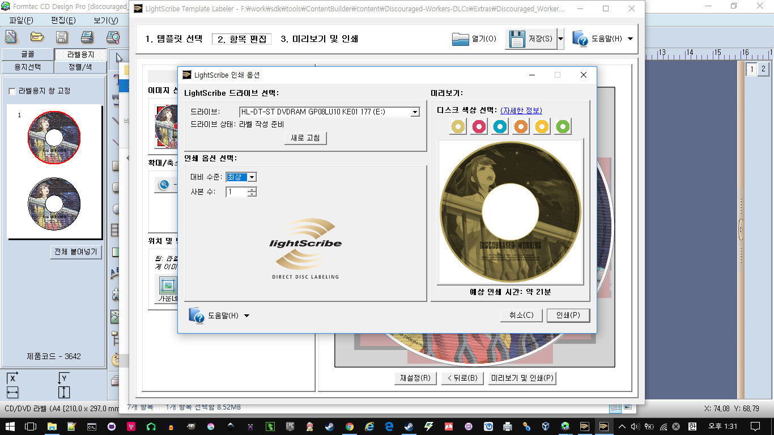
Task: Click the height adjust icon under Y
Action: point(64,391)
